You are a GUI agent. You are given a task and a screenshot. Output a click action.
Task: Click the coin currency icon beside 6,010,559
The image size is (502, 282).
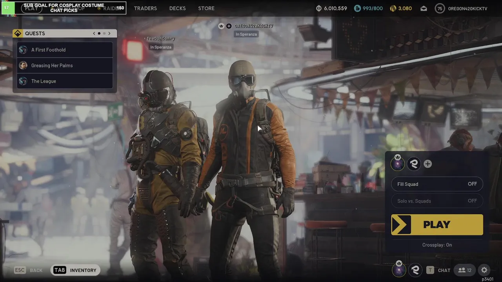pyautogui.click(x=319, y=8)
